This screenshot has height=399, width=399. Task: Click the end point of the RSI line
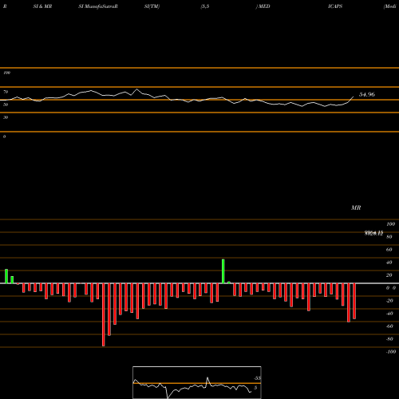[354, 97]
